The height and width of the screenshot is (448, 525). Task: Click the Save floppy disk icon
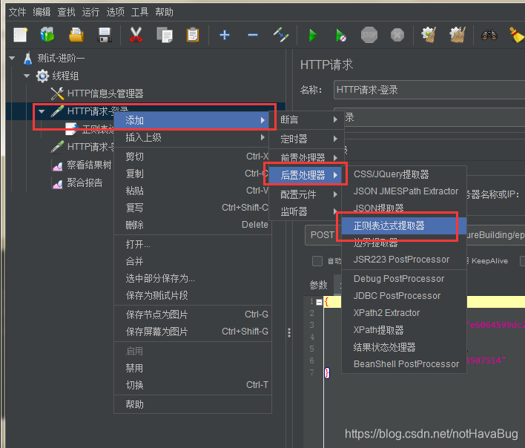point(105,35)
